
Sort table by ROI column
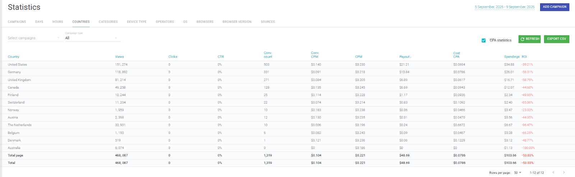(524, 57)
